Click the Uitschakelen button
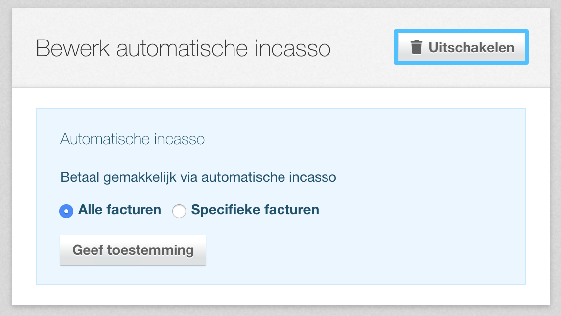This screenshot has width=561, height=316. pyautogui.click(x=461, y=47)
